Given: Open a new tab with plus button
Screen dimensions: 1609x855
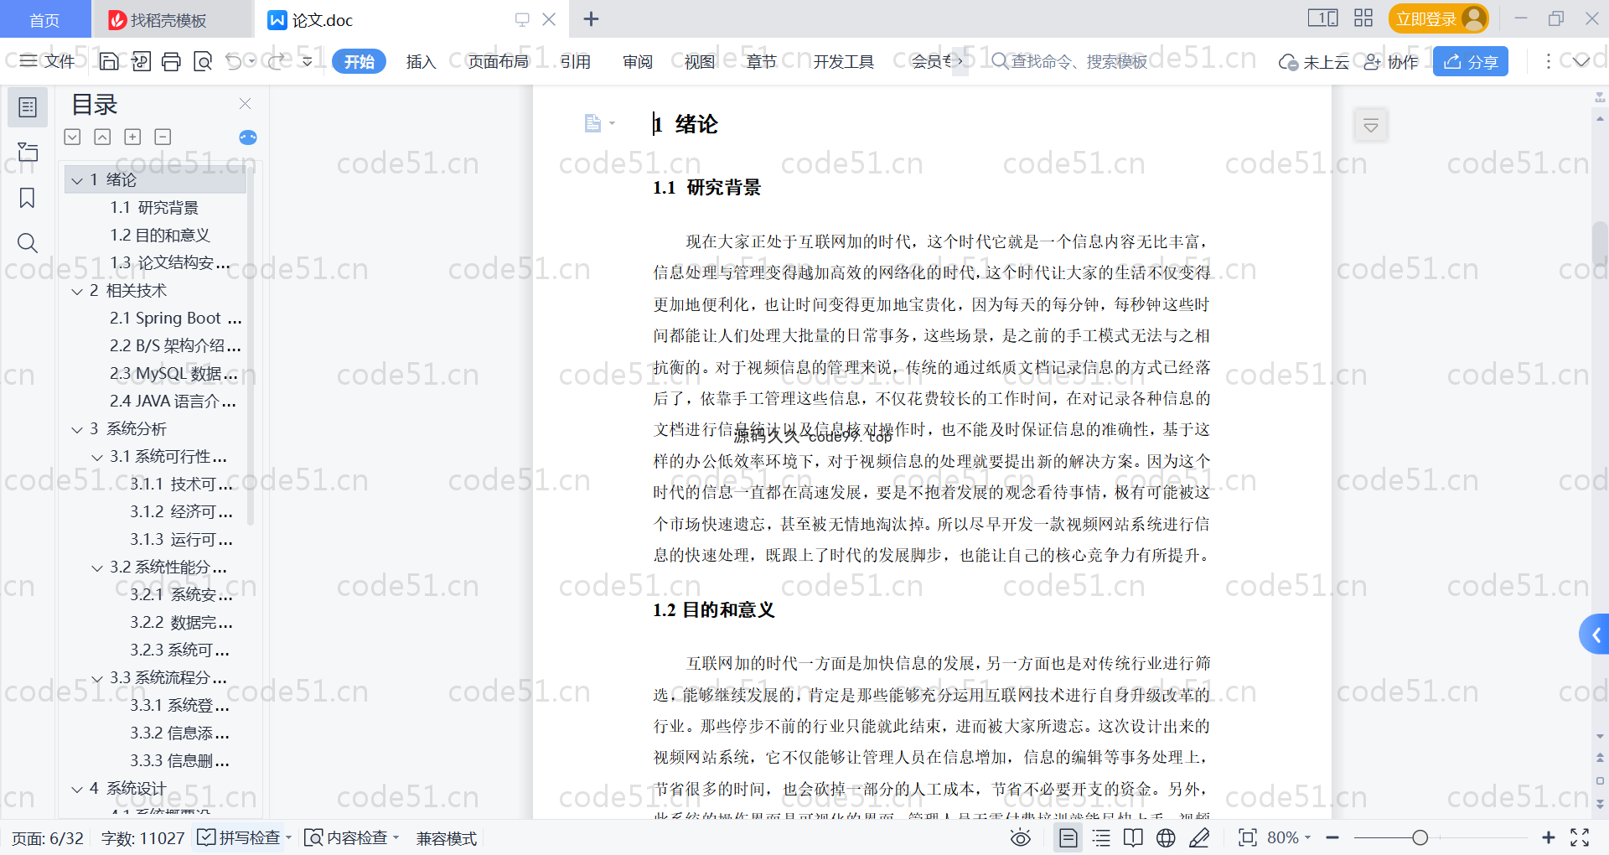Looking at the screenshot, I should tap(591, 18).
